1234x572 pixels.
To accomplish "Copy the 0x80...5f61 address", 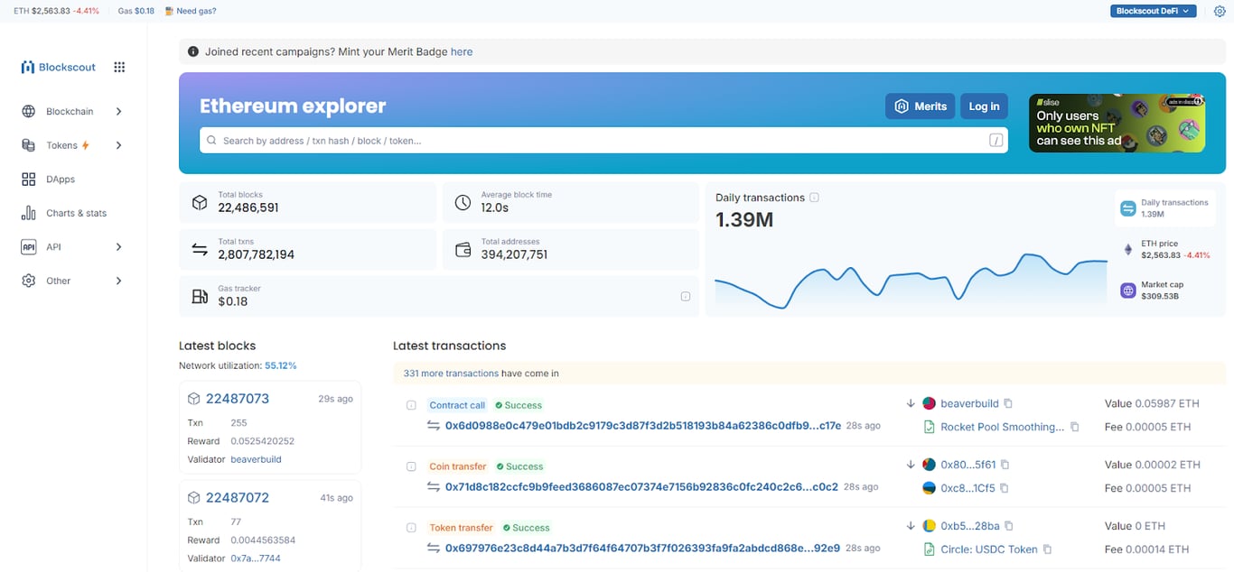I will (1005, 465).
